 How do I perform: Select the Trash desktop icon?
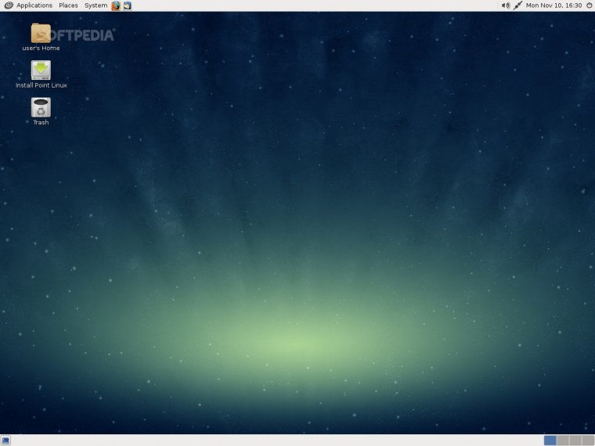[41, 107]
